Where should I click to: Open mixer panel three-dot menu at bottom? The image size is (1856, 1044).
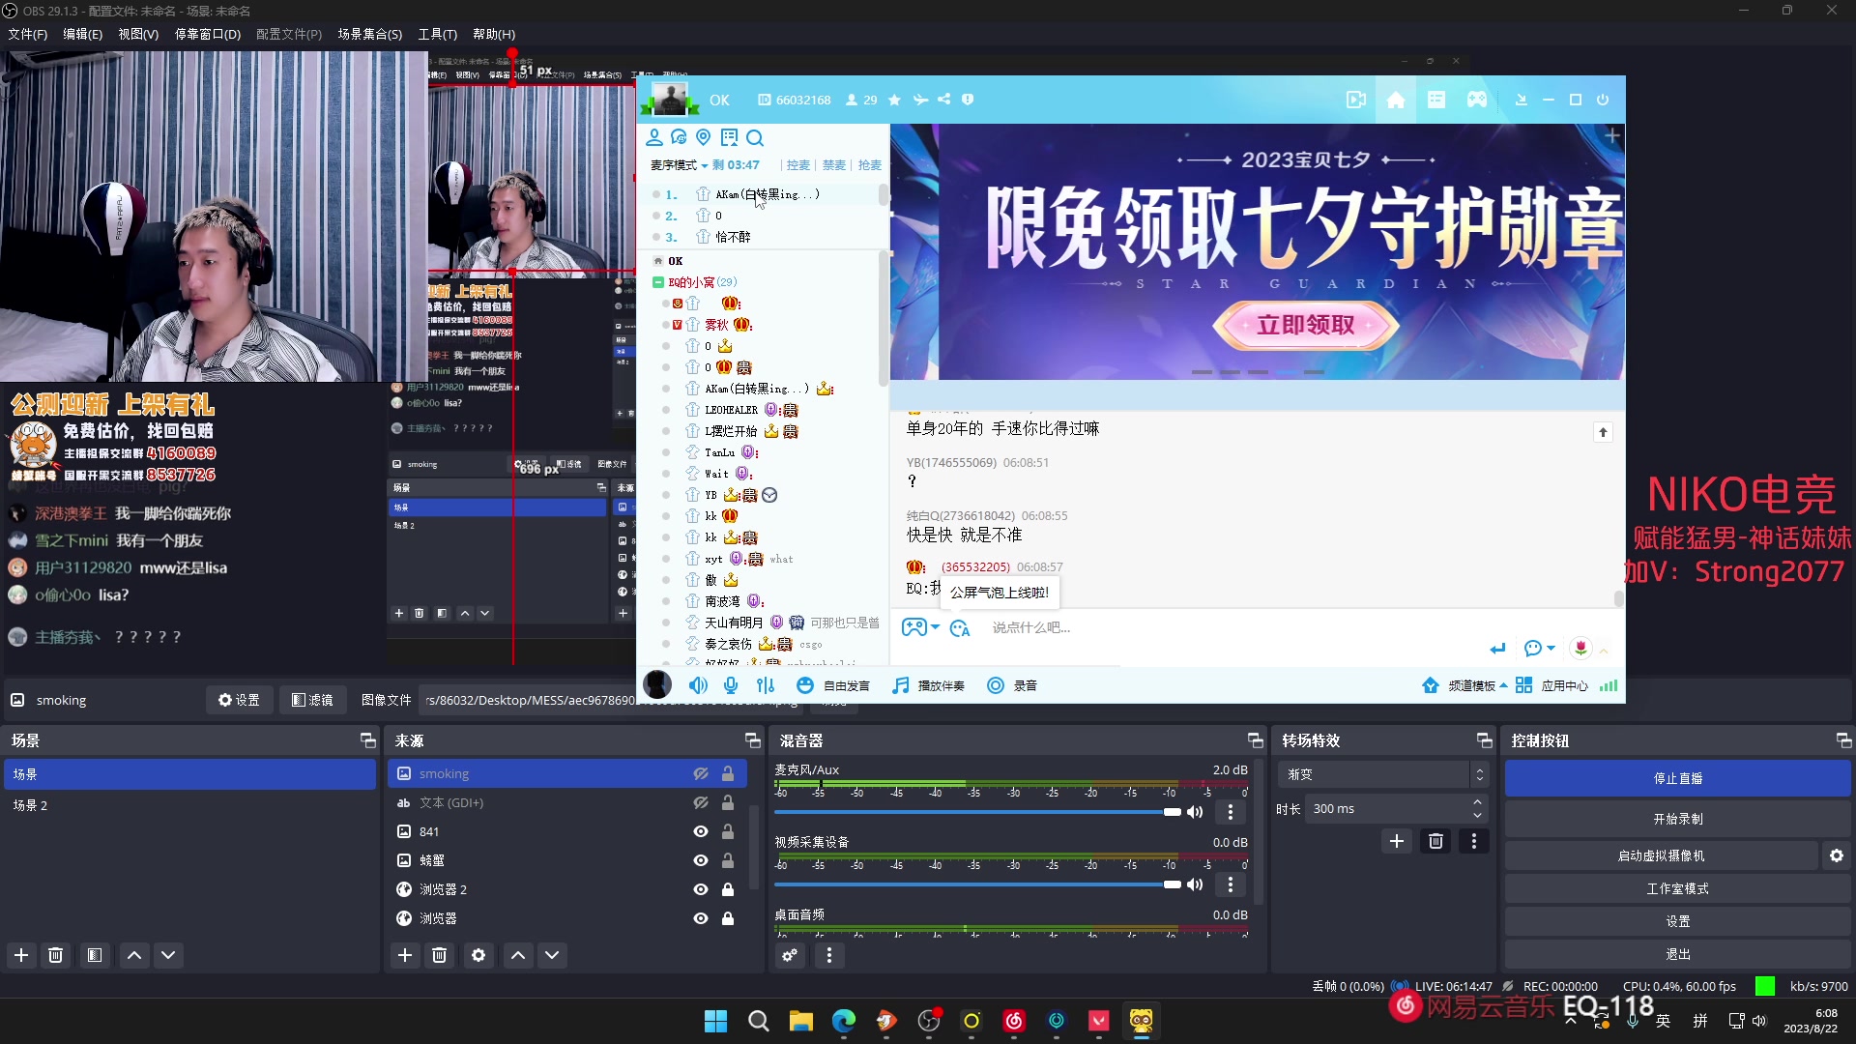pos(828,955)
